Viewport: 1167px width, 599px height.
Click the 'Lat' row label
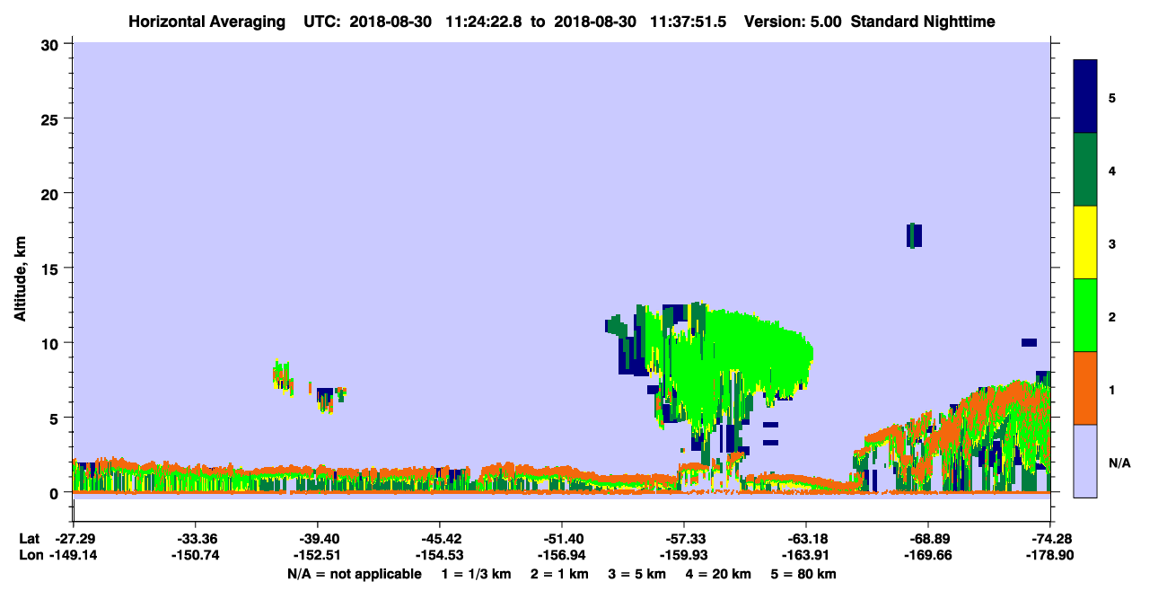(x=30, y=539)
